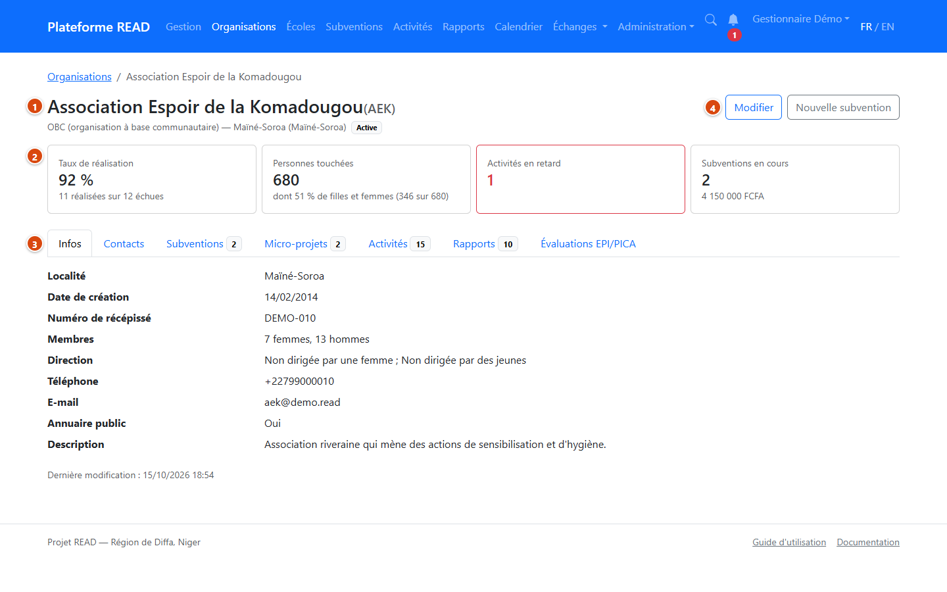
Task: Click the Organisations breadcrumb link
Action: (80, 77)
